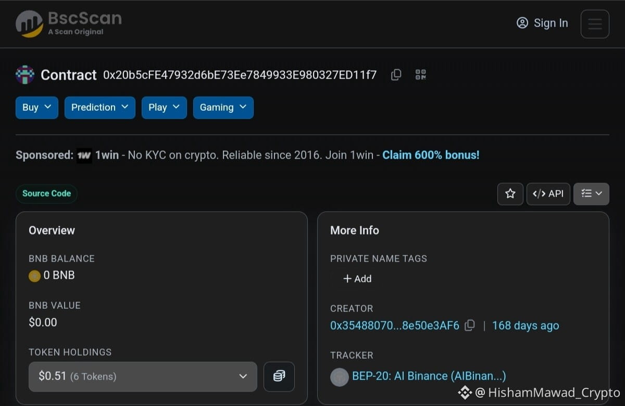The width and height of the screenshot is (625, 406).
Task: Open the hamburger navigation menu
Action: [x=595, y=24]
